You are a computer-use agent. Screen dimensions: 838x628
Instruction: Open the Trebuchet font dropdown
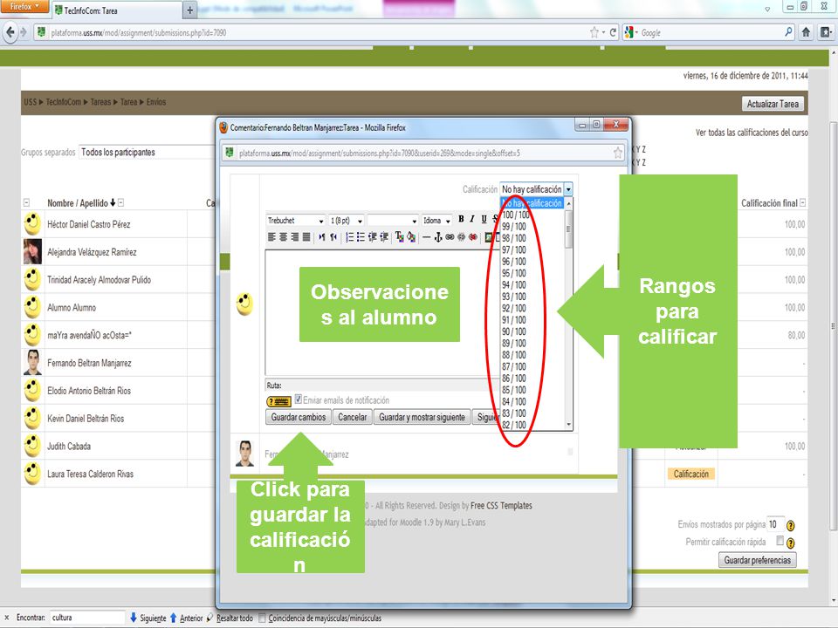coord(296,220)
